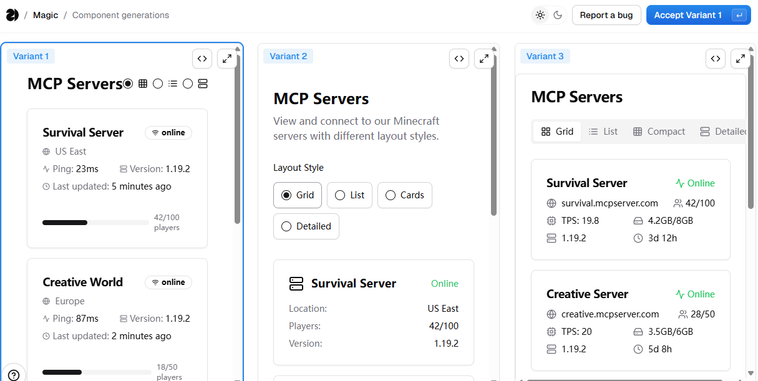Select the Variant 2 label
758x381 pixels.
coord(289,56)
